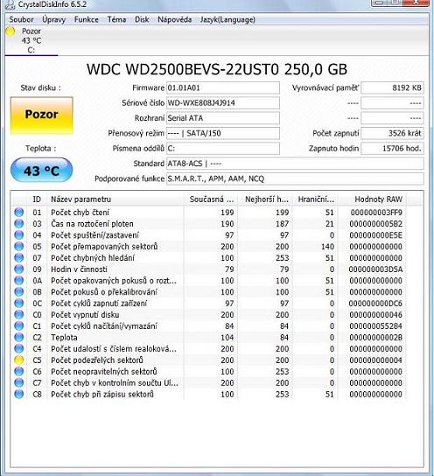Click the Podporované funkce field
The image size is (434, 476).
[295, 178]
